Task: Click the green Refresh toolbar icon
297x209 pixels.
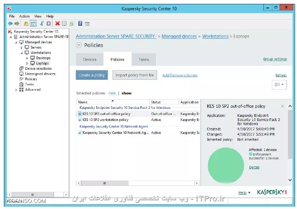Action: tap(71, 24)
